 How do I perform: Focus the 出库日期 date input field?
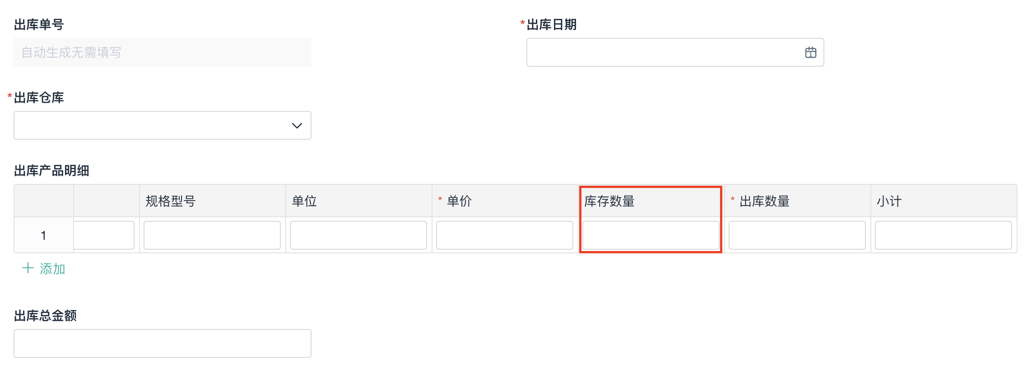coord(664,53)
